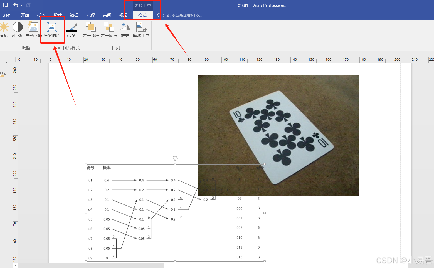This screenshot has width=434, height=268.
Task: Click the 告诉我您想要做什么 search box
Action: [x=183, y=16]
